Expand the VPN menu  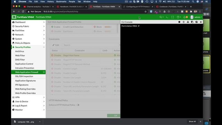coord(28,97)
